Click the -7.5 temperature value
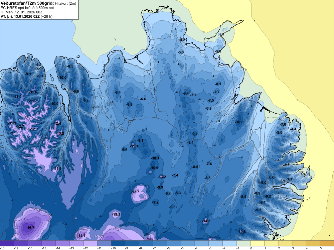The image size is (334, 250). coord(211,100)
